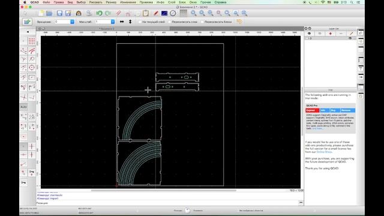Click the blue Buy button
Screen dimensions: 384x216
click(335, 110)
